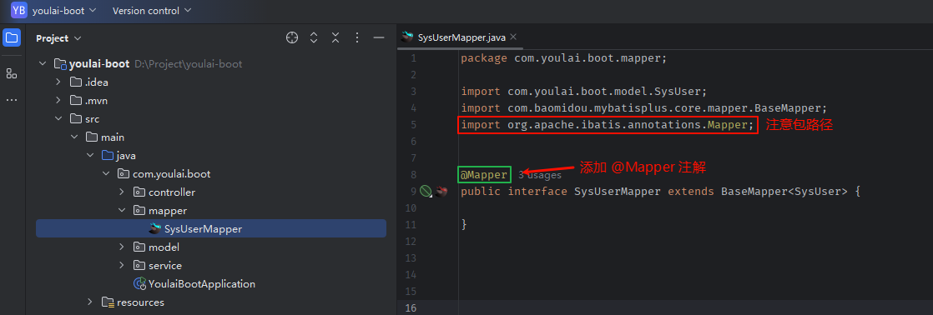Screen dimensions: 933x315
Task: Click BaseMapper<SysUser> in the interface declaration
Action: 784,192
